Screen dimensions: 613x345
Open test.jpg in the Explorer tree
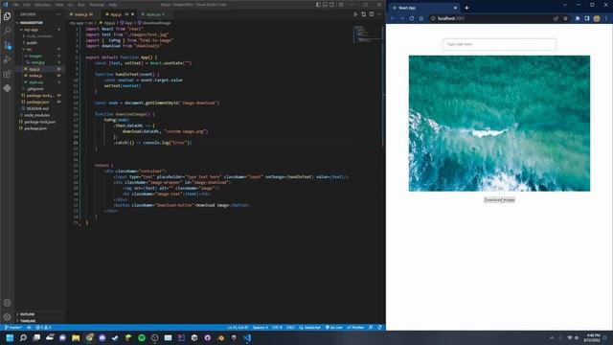[x=37, y=62]
